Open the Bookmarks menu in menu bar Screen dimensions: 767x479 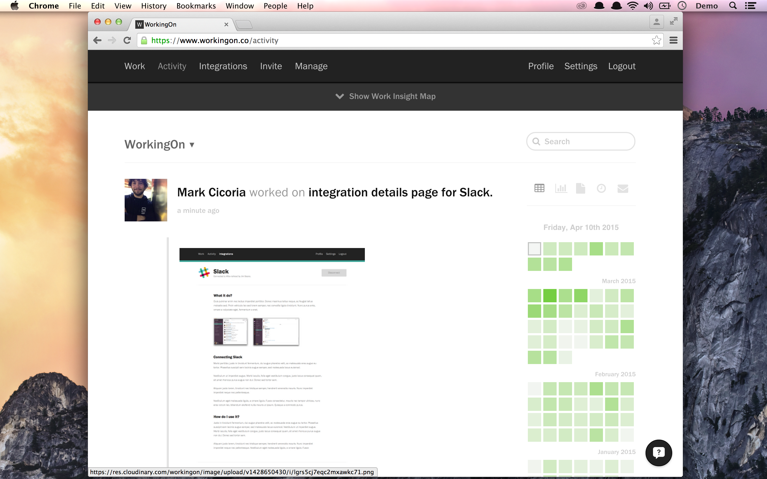coord(196,6)
